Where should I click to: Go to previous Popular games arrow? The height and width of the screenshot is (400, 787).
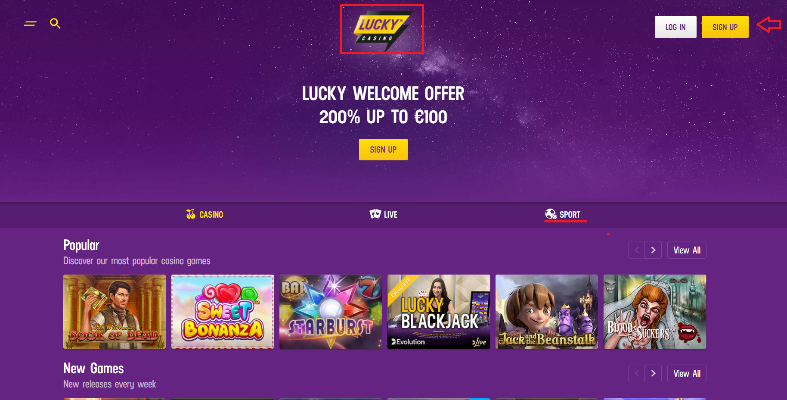tap(636, 250)
